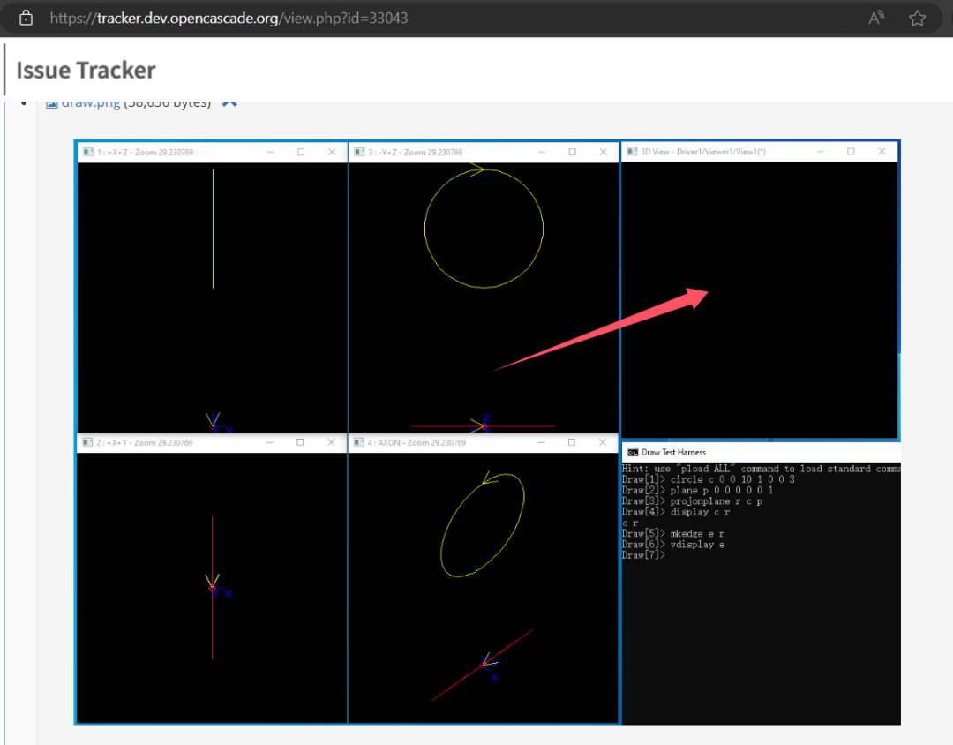
Task: Click the '4 : AXON - Zoom 29.230769' title
Action: pyautogui.click(x=416, y=442)
